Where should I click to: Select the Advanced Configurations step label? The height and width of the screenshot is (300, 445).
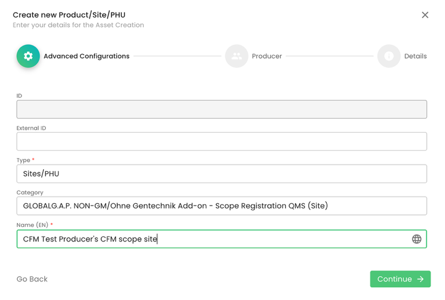tap(86, 56)
